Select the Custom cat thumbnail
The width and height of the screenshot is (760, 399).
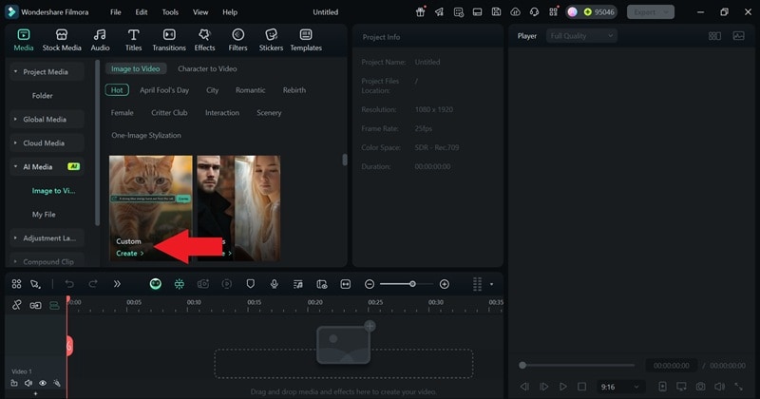151,208
